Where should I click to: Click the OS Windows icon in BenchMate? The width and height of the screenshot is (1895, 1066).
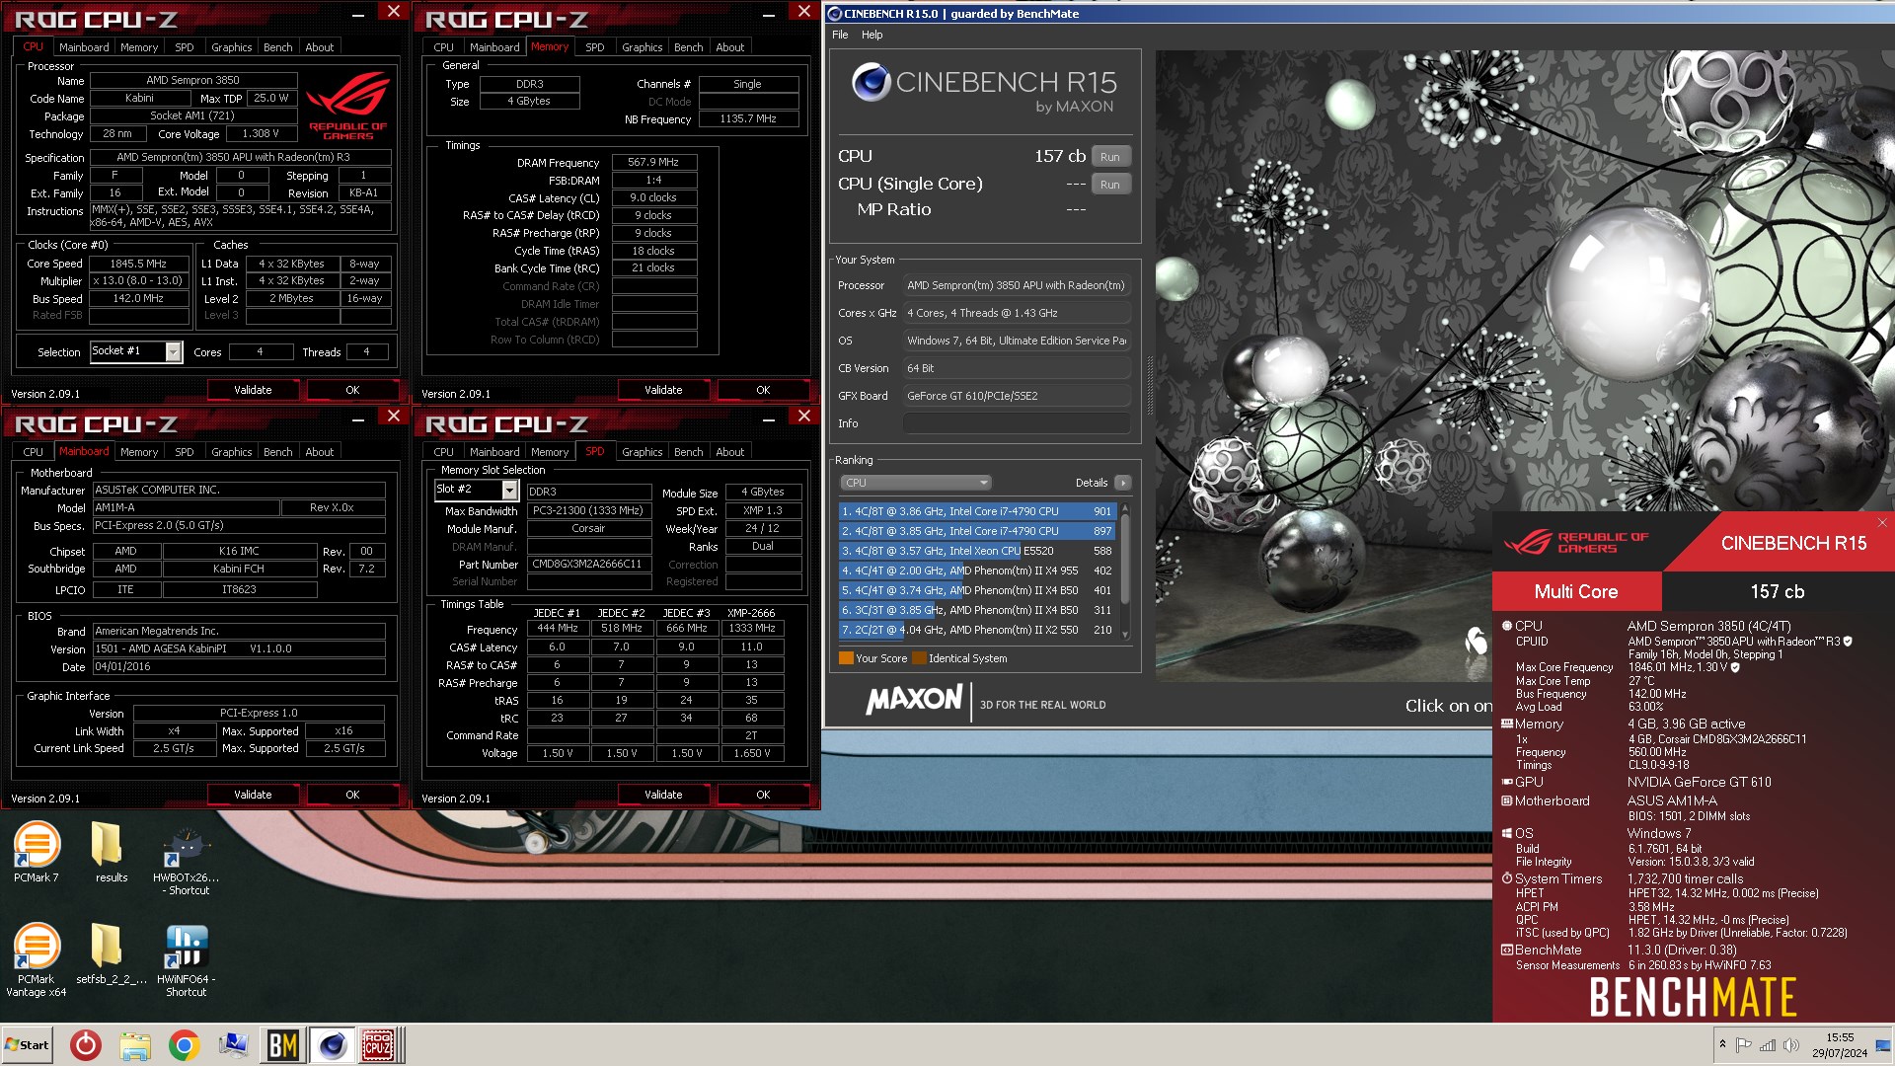pyautogui.click(x=1507, y=833)
